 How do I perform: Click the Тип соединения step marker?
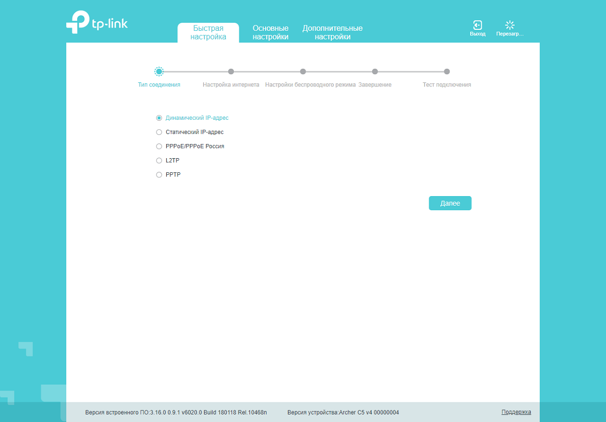pyautogui.click(x=159, y=72)
